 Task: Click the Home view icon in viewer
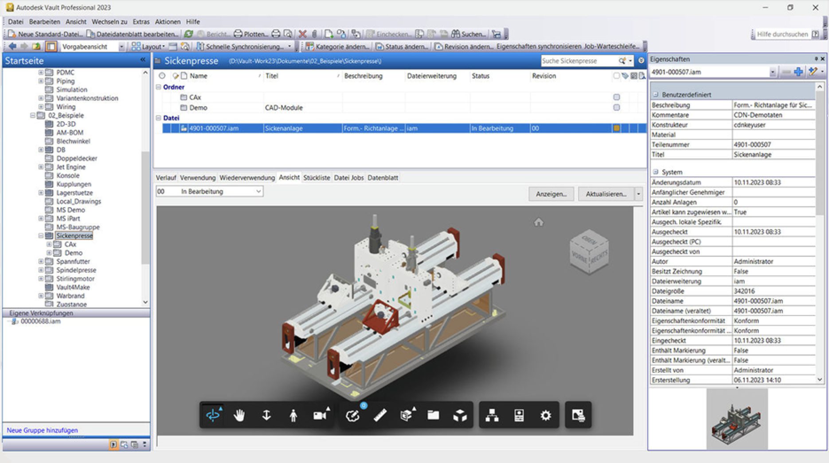539,222
